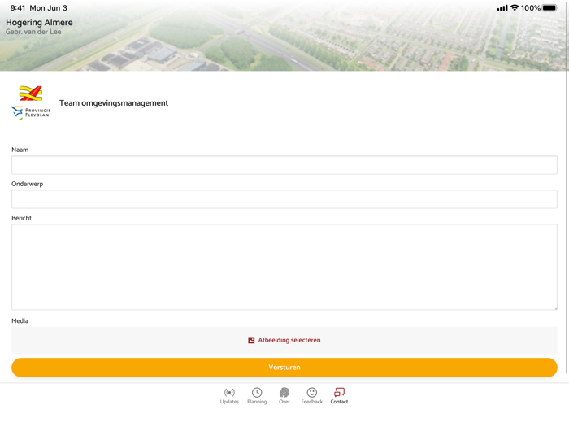Click the image icon beside Afbeelding selecteren

(251, 340)
